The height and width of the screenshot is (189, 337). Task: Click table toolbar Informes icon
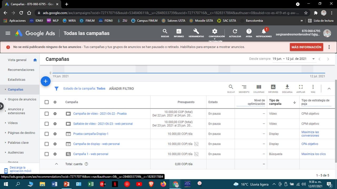pyautogui.click(x=273, y=88)
